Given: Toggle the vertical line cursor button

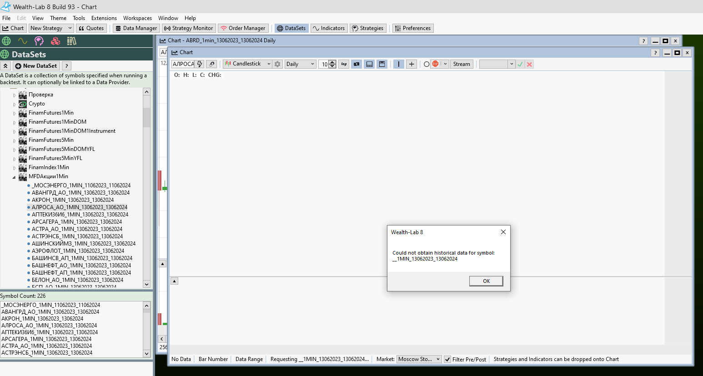Looking at the screenshot, I should [398, 64].
